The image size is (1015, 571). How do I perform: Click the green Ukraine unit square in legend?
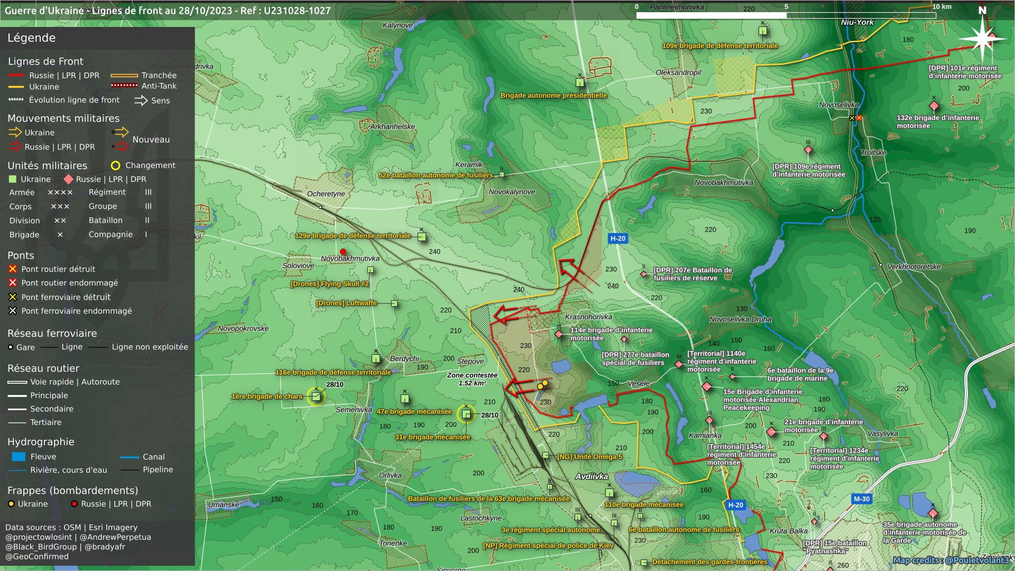(13, 179)
